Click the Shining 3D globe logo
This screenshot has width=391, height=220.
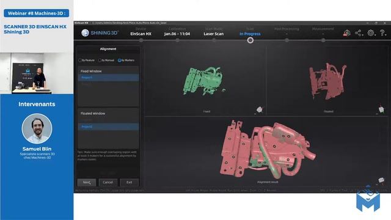[86, 32]
